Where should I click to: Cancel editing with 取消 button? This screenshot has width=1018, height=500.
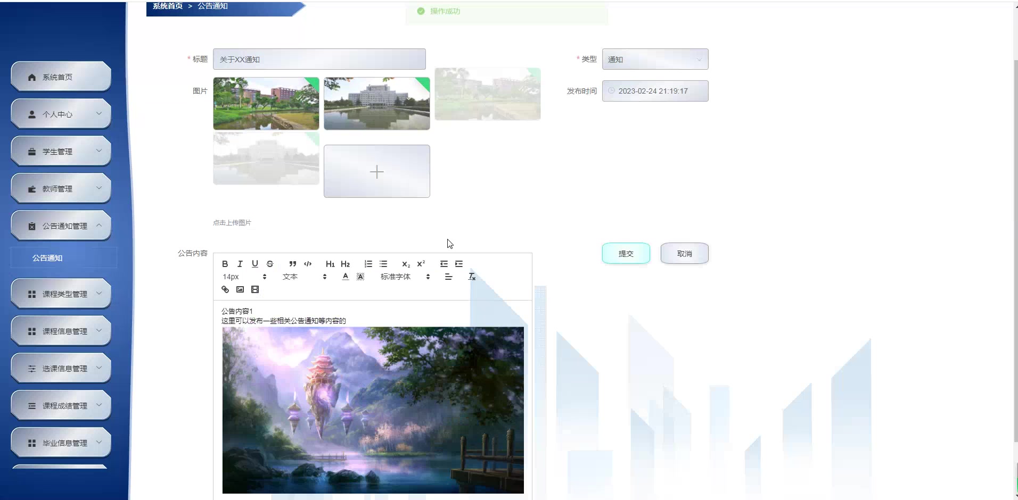point(685,253)
